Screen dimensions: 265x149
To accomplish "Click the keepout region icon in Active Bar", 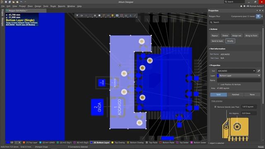I will click(121, 15).
